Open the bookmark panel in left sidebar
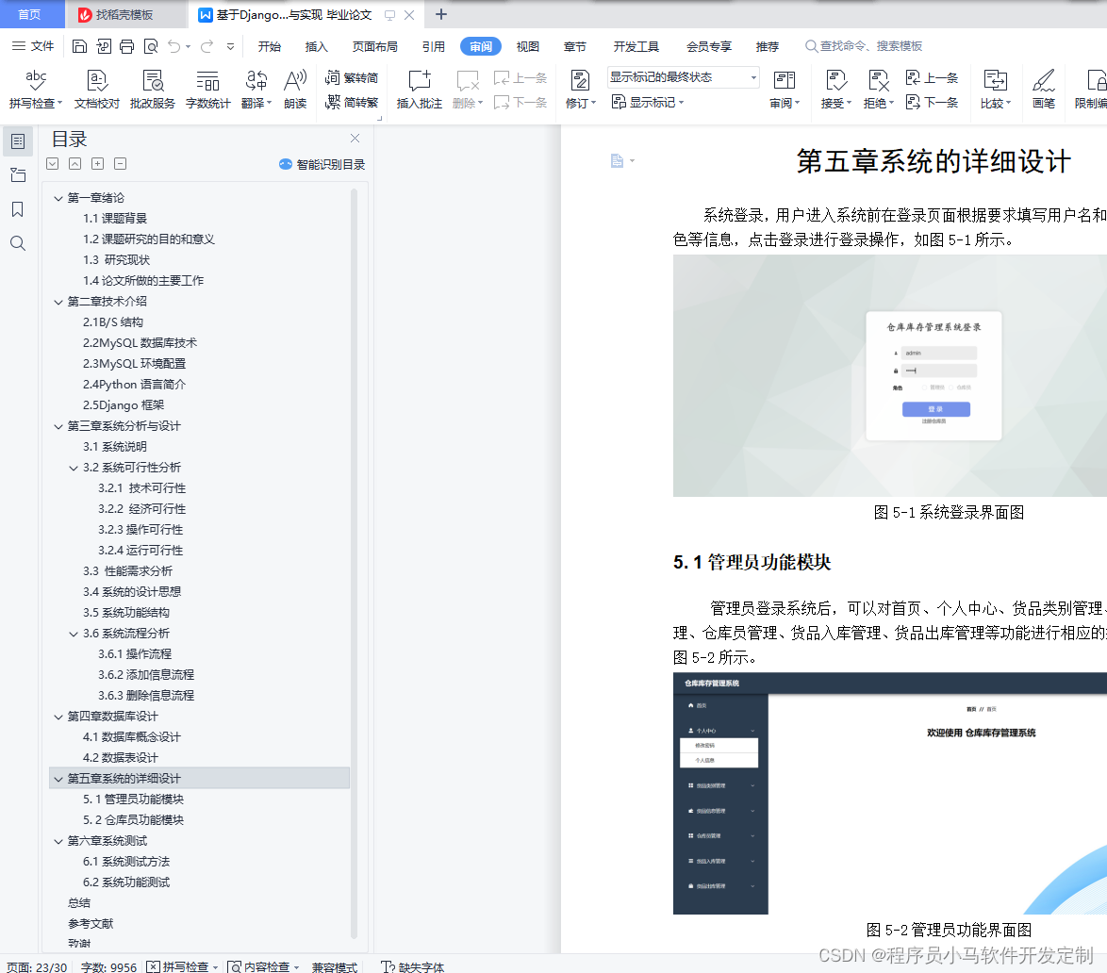 click(x=16, y=209)
